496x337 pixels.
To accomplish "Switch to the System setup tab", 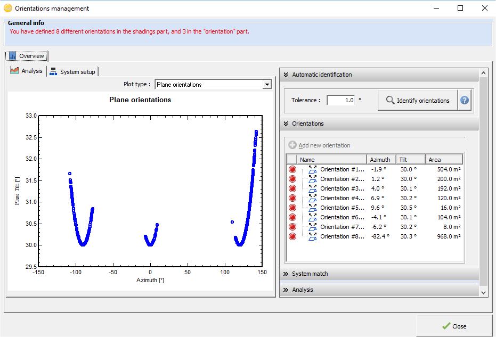I will point(73,72).
